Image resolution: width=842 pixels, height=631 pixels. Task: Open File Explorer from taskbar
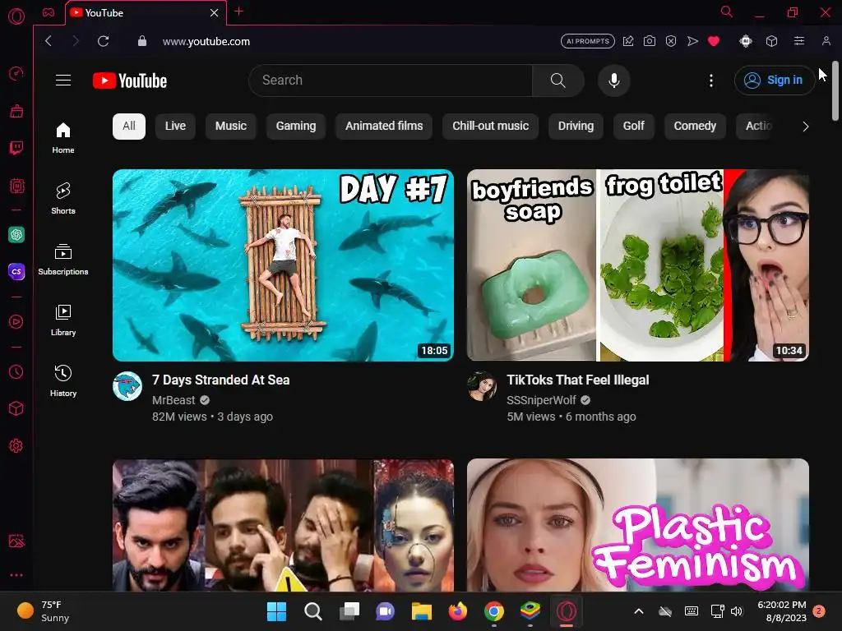tap(422, 611)
